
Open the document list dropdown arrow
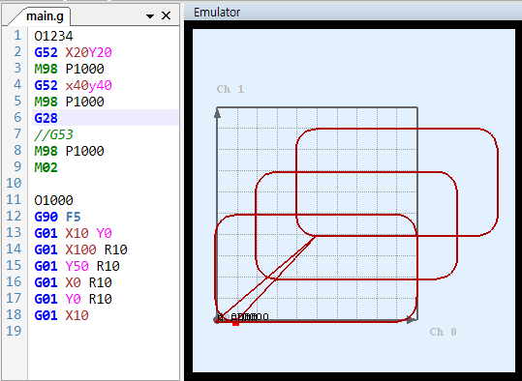pyautogui.click(x=150, y=16)
